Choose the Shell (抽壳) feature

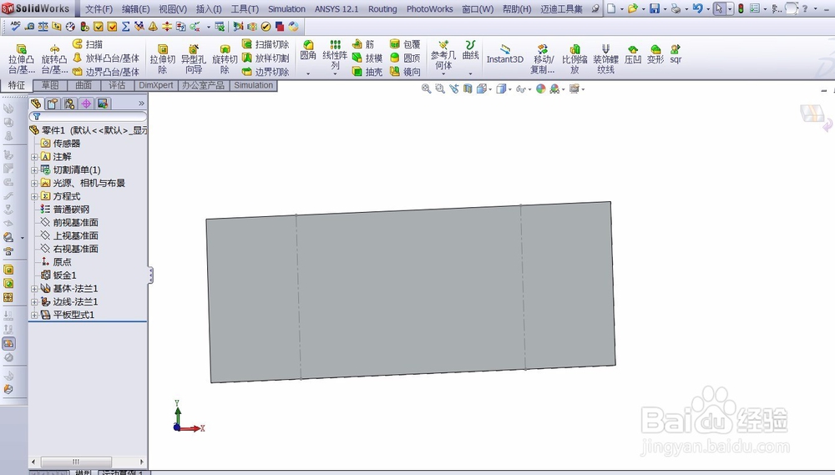point(367,71)
